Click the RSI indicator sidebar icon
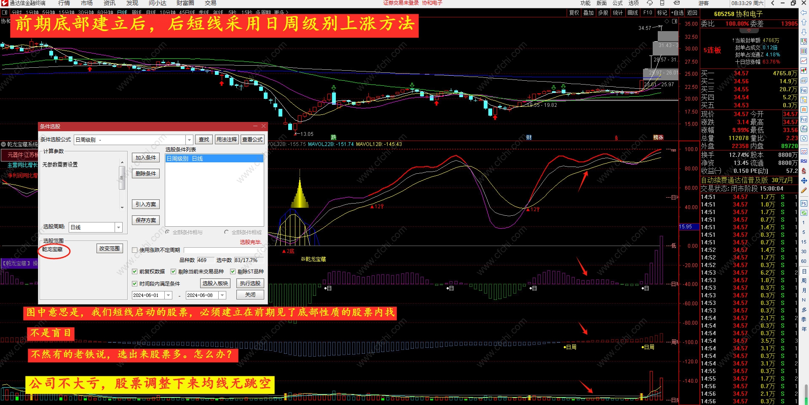 point(804,161)
